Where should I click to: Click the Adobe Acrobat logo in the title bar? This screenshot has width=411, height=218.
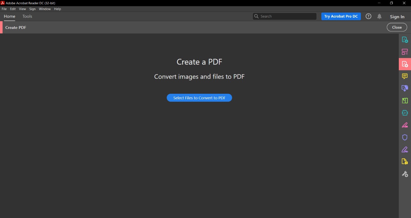[3, 3]
